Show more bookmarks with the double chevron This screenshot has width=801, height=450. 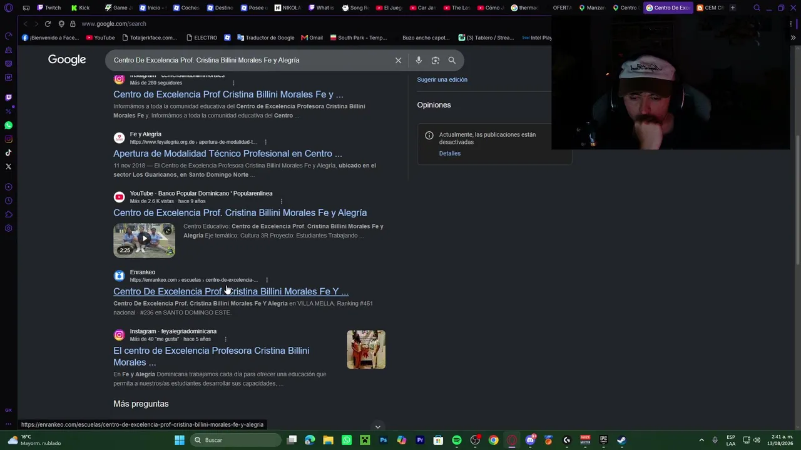(x=793, y=37)
